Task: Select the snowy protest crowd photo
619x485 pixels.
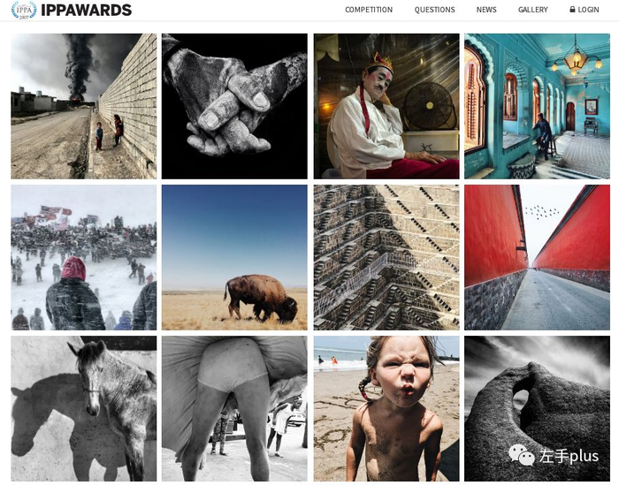Action: pyautogui.click(x=84, y=257)
